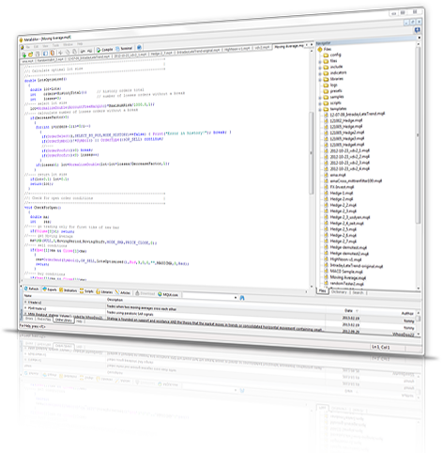Expand the include folder in Navigator
The width and height of the screenshot is (443, 453).
pos(320,68)
